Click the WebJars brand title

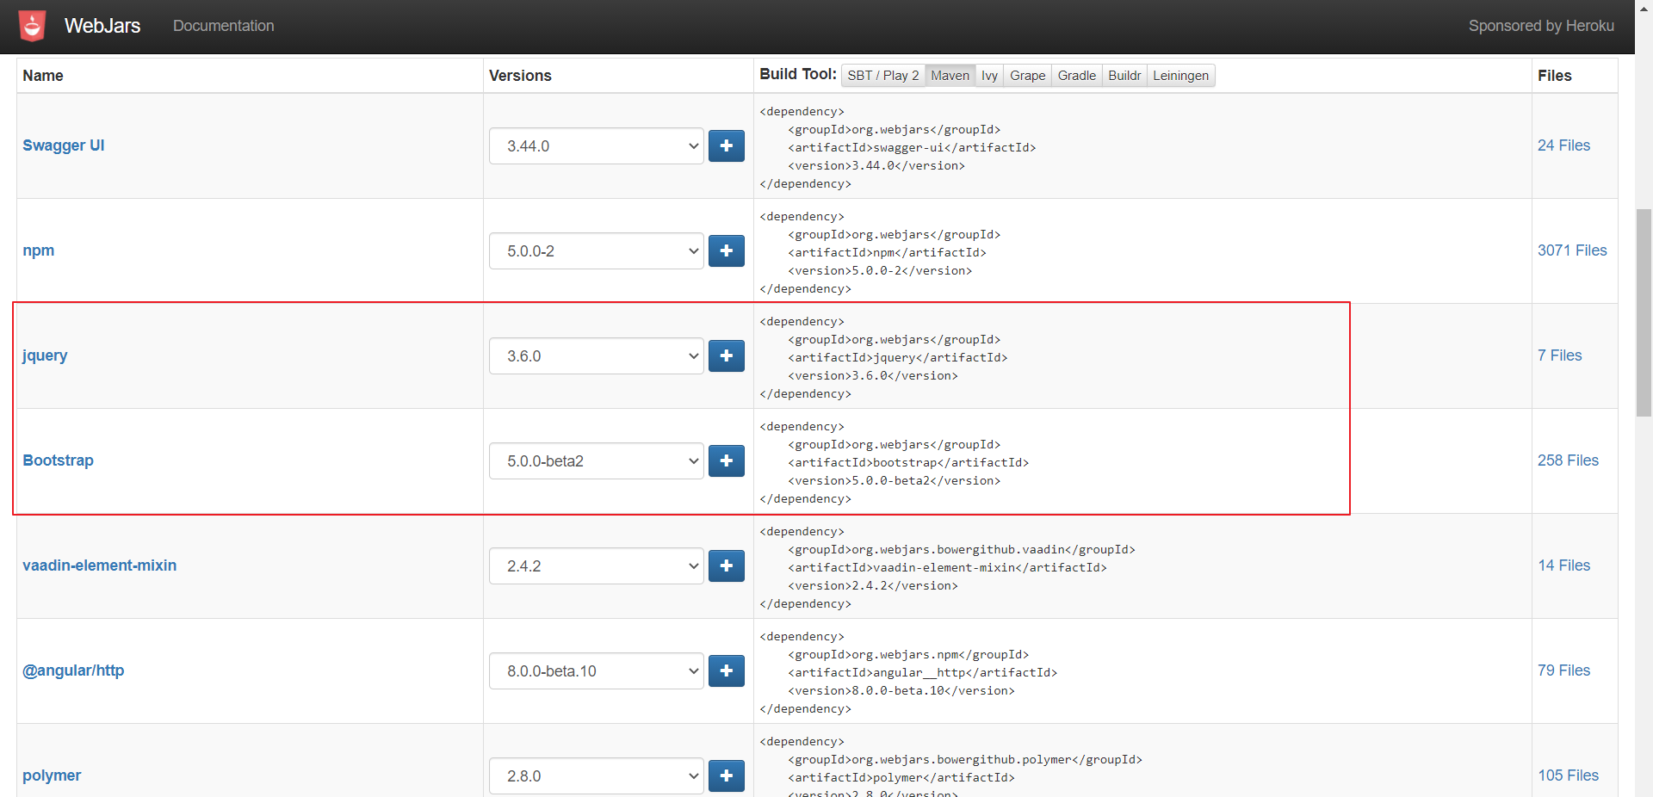(x=102, y=26)
